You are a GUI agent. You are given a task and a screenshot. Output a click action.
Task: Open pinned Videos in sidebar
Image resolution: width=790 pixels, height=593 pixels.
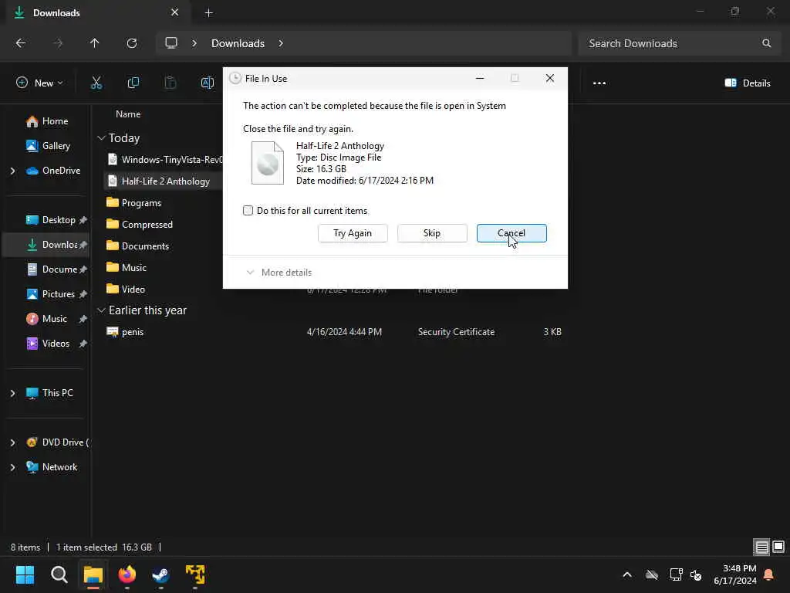click(x=49, y=344)
